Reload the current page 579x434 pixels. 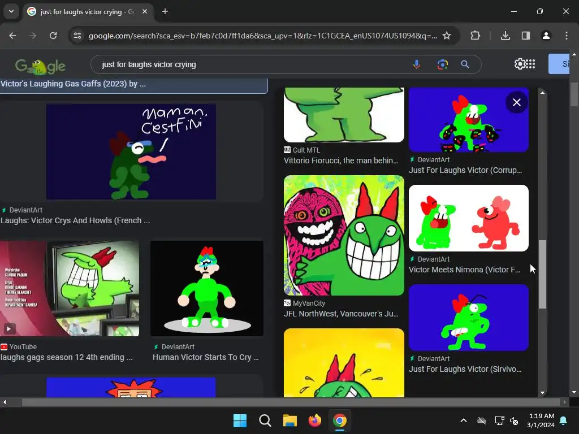tap(53, 36)
